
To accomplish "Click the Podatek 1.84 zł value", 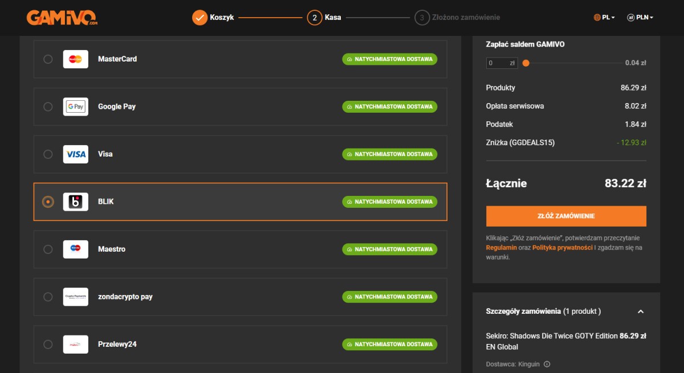I will 636,124.
